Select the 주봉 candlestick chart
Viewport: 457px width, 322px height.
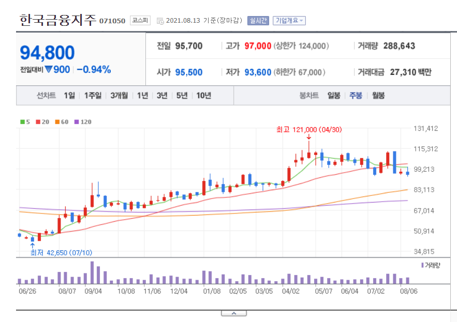356,96
